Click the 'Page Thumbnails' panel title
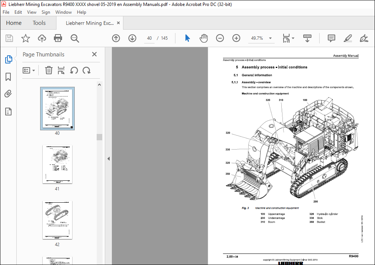The image size is (375, 265). point(43,55)
